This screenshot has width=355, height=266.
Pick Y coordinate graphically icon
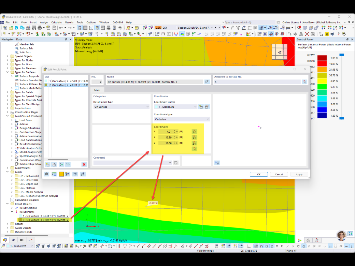coord(194,137)
